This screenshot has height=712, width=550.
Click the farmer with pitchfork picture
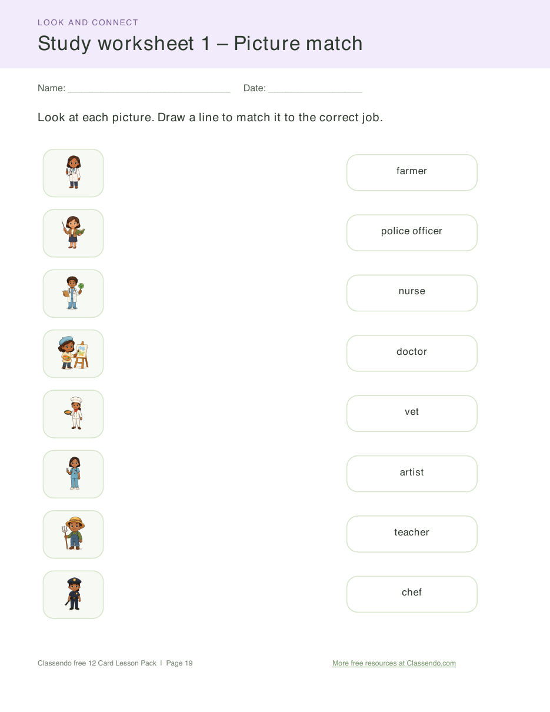(x=73, y=534)
